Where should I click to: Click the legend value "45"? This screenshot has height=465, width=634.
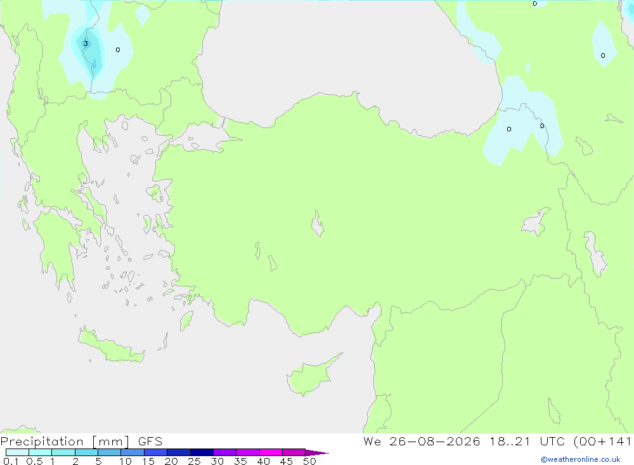[x=287, y=461]
